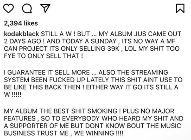Save the post using the bookmark icon

pyautogui.click(x=180, y=8)
